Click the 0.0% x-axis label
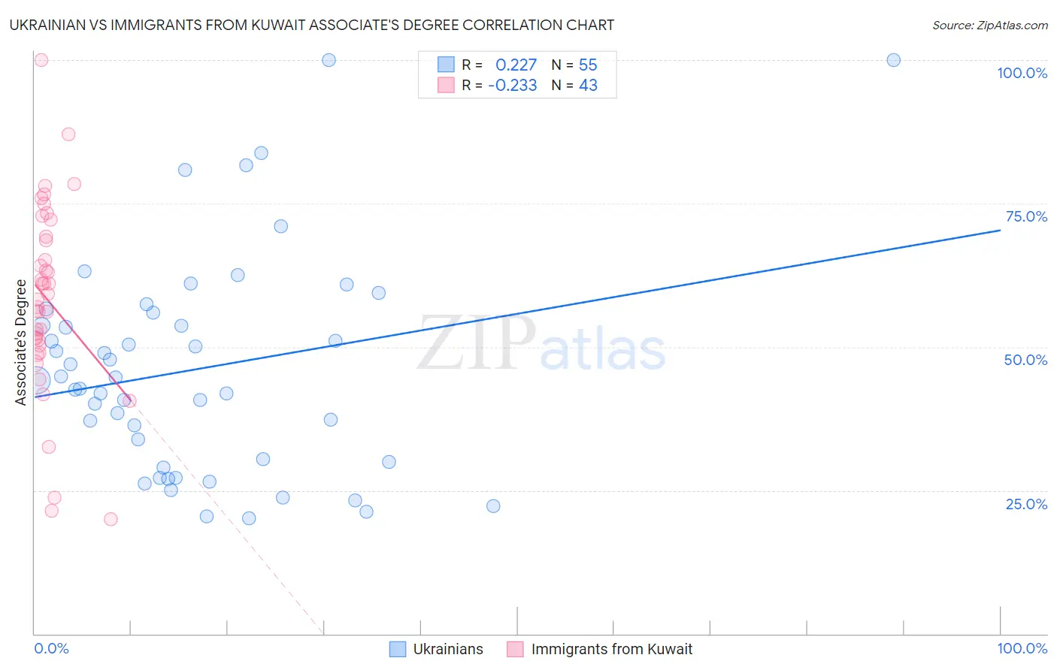Viewport: 1057px width, 670px height. [51, 648]
